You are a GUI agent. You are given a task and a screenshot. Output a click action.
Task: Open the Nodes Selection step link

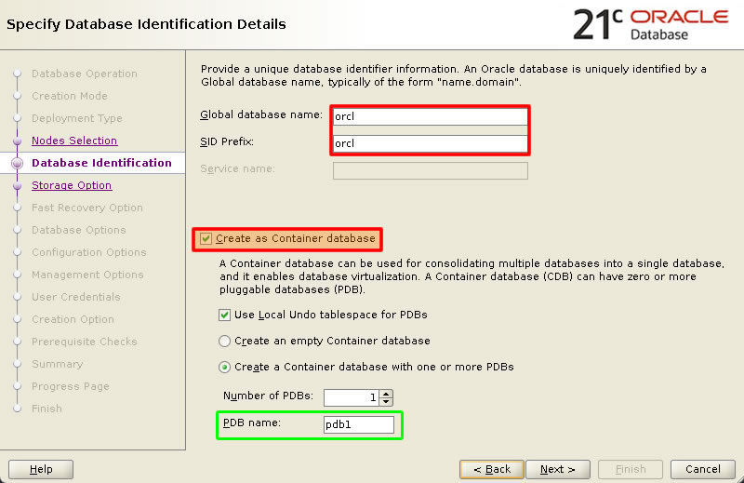click(x=74, y=141)
